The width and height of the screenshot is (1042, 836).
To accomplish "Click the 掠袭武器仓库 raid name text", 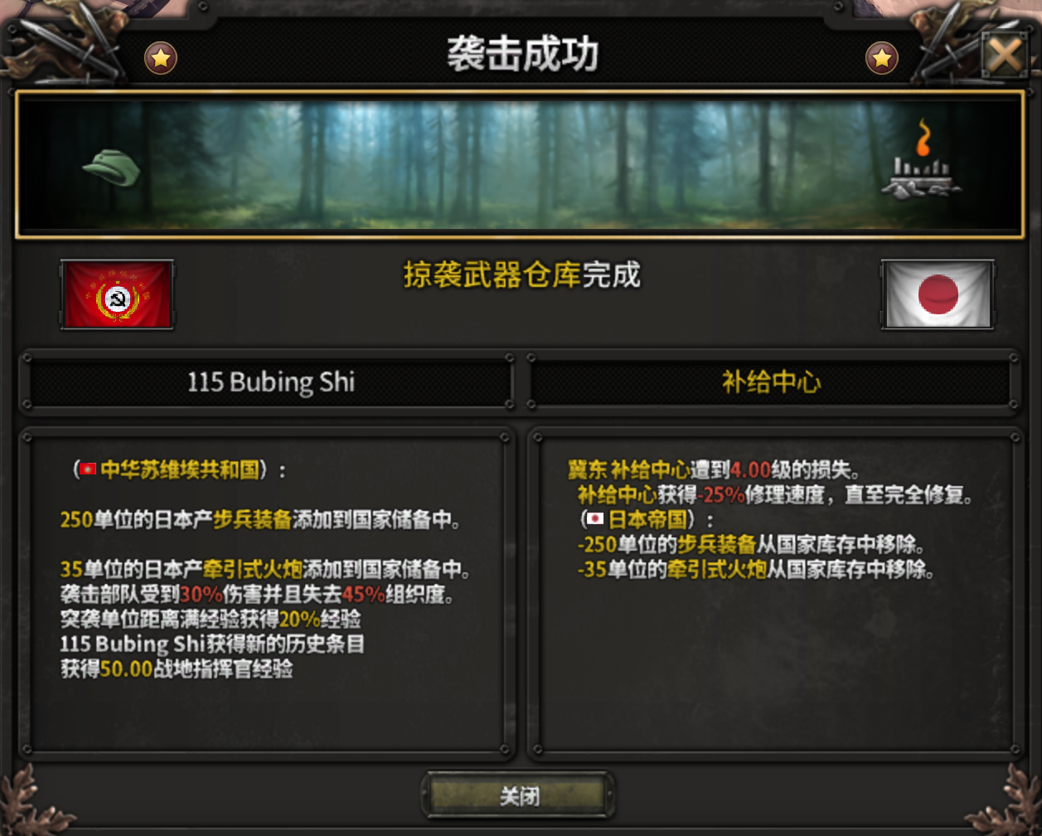I will [x=492, y=275].
